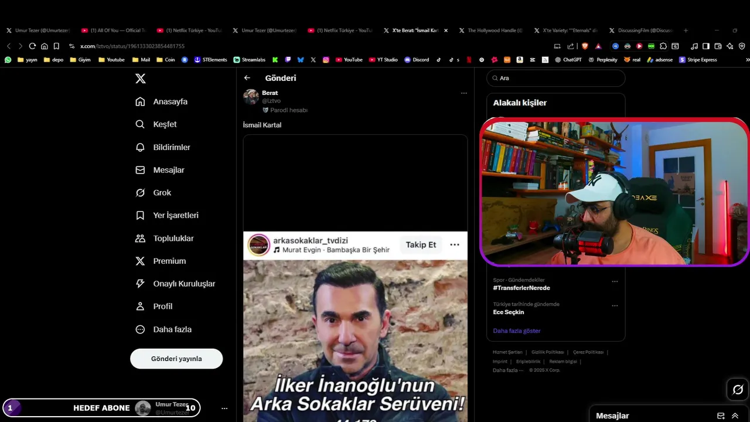Open Çerez Politikası footer link
This screenshot has height=422, width=750.
[588, 352]
